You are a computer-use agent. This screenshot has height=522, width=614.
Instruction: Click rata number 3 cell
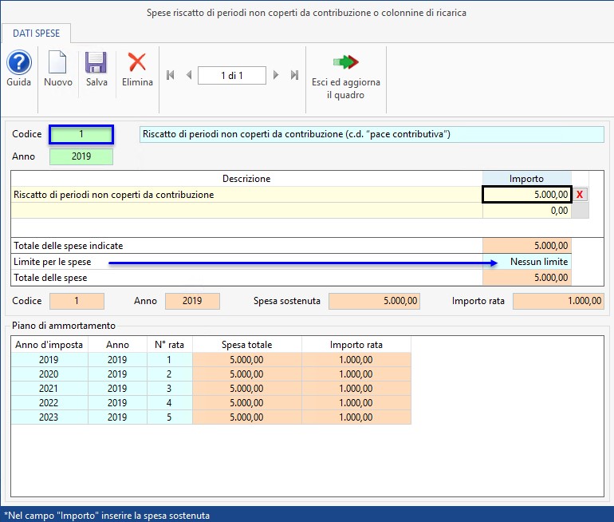pyautogui.click(x=169, y=389)
